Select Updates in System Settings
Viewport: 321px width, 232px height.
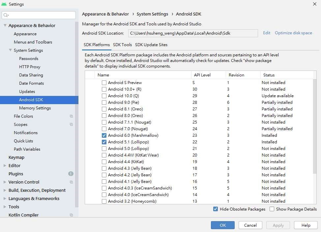[27, 92]
